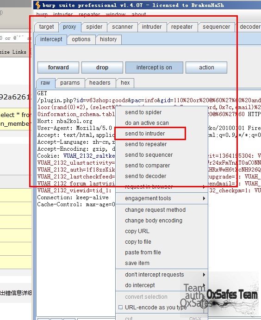Viewport: 261px width, 320px height.
Task: Click the 'Host: nba2kol.org' header line
Action: click(x=65, y=121)
